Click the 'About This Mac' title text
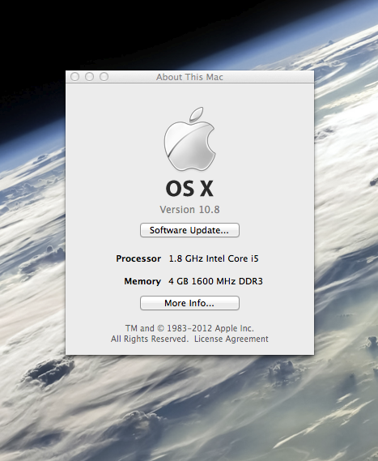The height and width of the screenshot is (461, 378). click(x=189, y=77)
